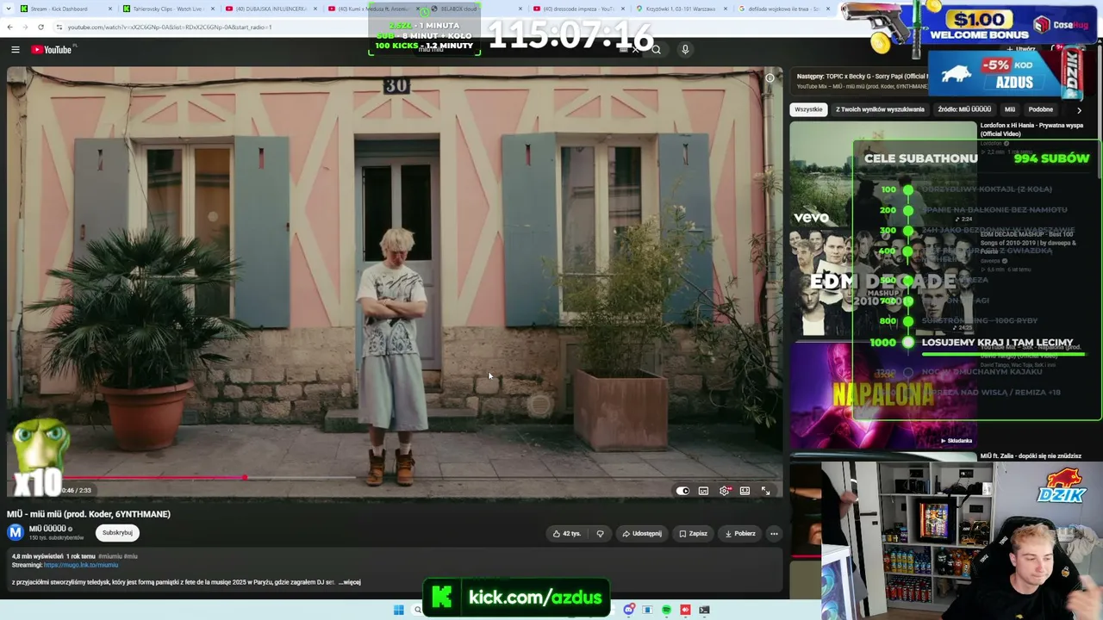The image size is (1103, 620).
Task: Subscribe with the Subskrybuj button
Action: tap(117, 532)
